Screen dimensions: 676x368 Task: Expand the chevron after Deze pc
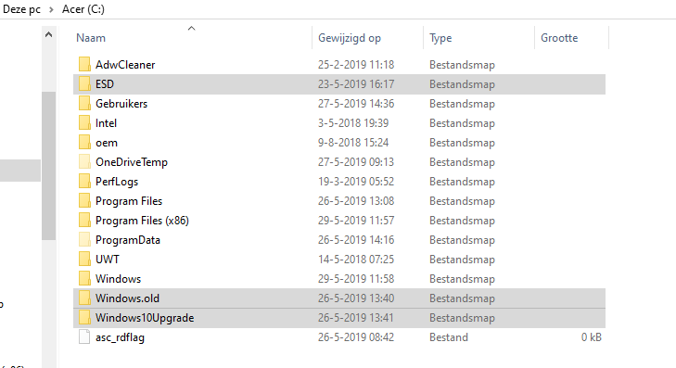pos(51,9)
